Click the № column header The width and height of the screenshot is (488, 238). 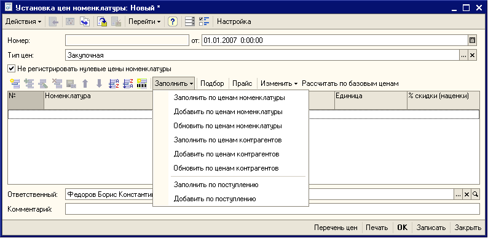click(26, 101)
